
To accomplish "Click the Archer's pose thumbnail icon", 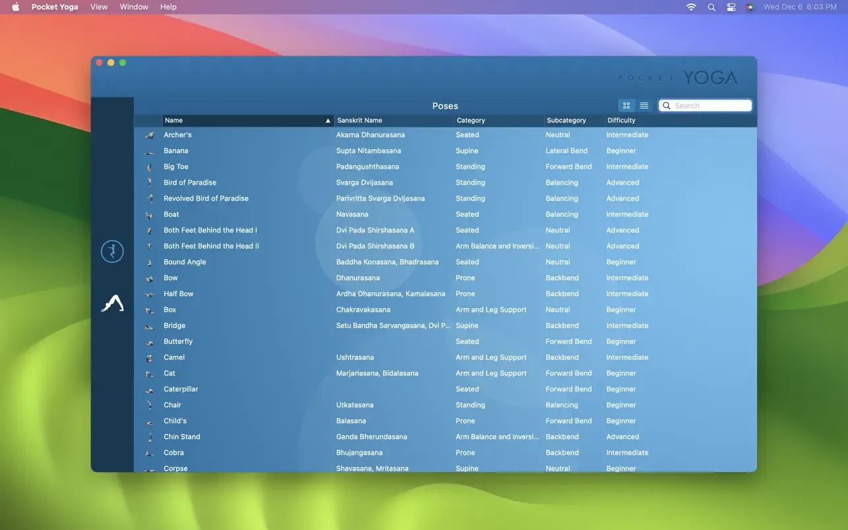I will pyautogui.click(x=150, y=135).
